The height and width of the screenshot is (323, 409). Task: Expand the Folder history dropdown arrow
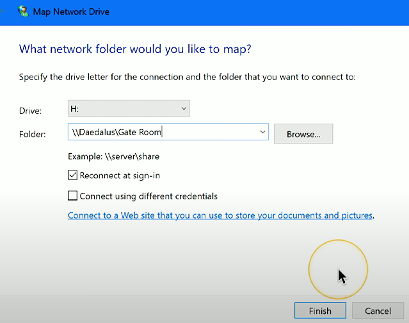[x=262, y=132]
